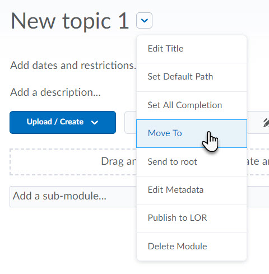The image size is (269, 274).
Task: Select the highlighted Move To option
Action: (192, 133)
